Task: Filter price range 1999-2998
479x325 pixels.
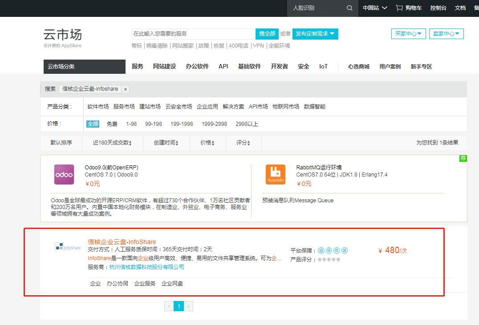Action: click(x=214, y=124)
